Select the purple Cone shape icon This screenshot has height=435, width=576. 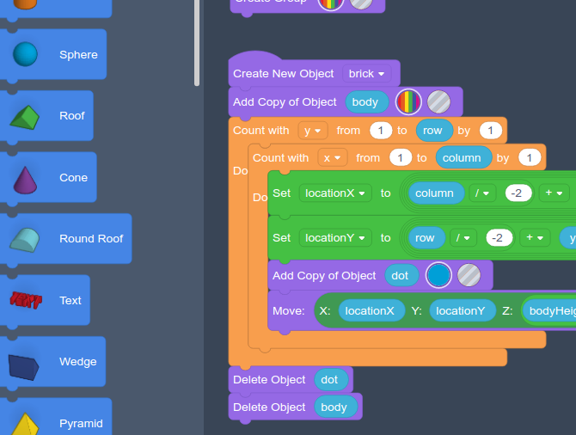pos(25,180)
